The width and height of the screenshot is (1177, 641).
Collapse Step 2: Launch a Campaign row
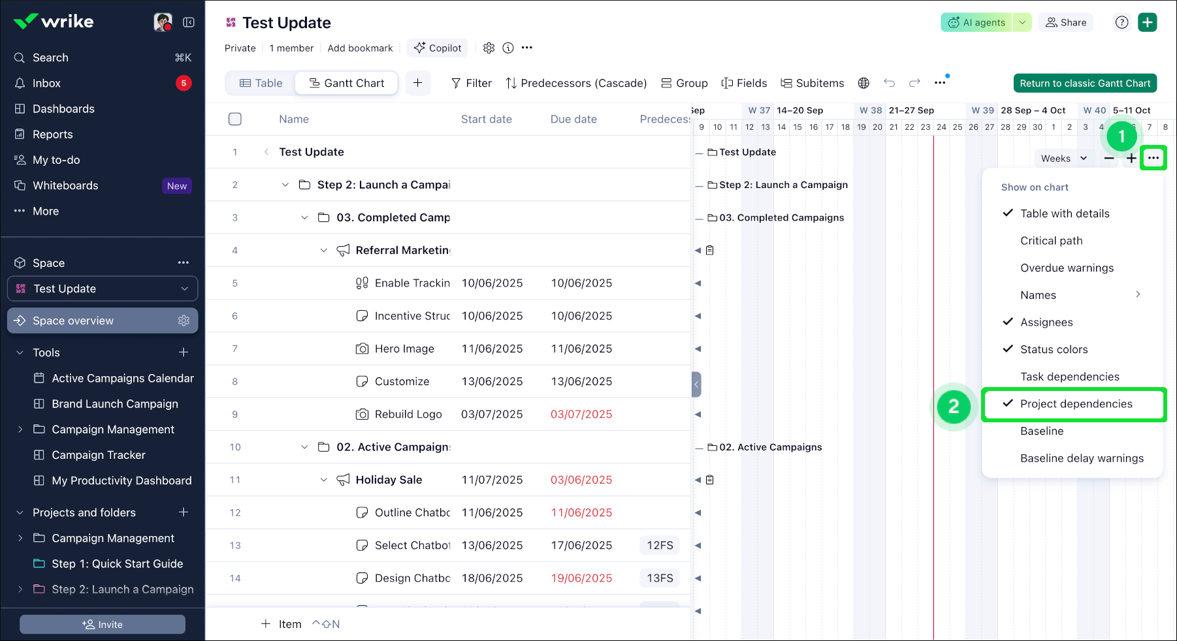coord(285,185)
